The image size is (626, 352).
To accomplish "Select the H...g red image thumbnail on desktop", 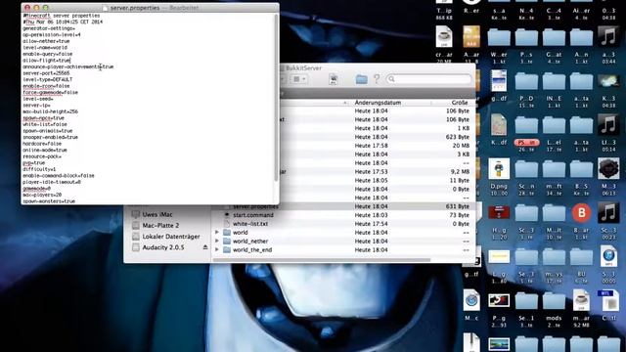I will click(x=499, y=212).
